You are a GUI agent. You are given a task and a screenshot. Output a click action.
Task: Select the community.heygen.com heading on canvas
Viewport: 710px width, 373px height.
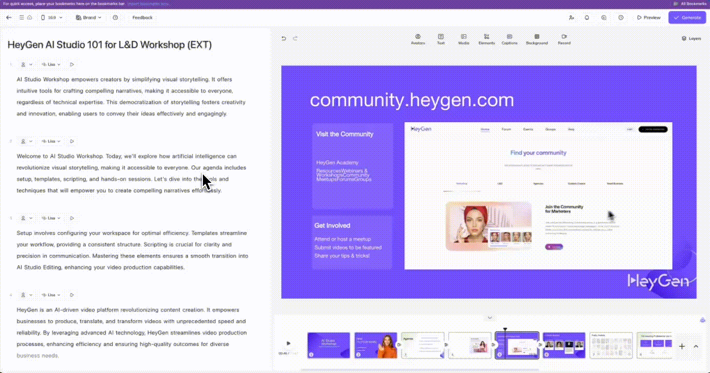pyautogui.click(x=412, y=99)
